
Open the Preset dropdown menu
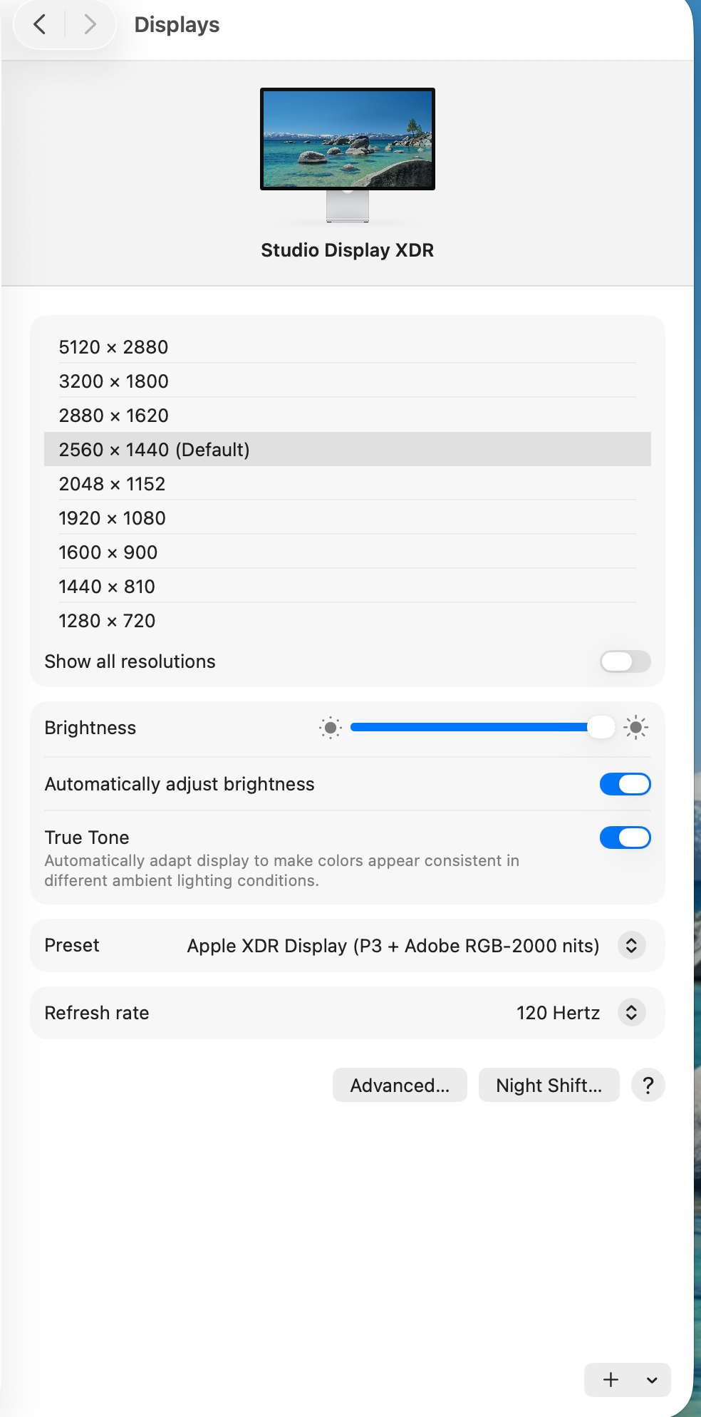pos(631,945)
